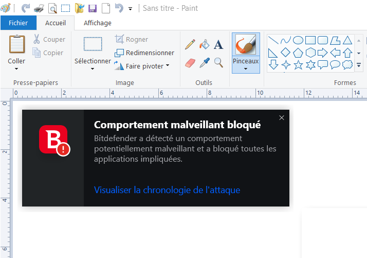
Task: Click the Coller clipboard button
Action: pos(16,44)
